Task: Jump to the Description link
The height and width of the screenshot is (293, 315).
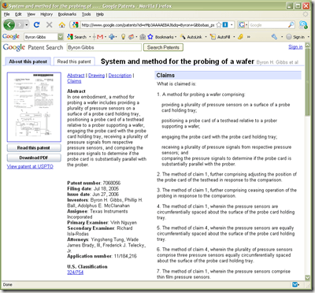Action: [x=120, y=76]
